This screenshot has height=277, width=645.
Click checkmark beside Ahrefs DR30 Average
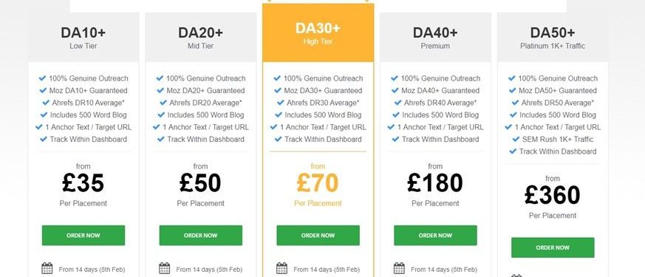click(281, 103)
